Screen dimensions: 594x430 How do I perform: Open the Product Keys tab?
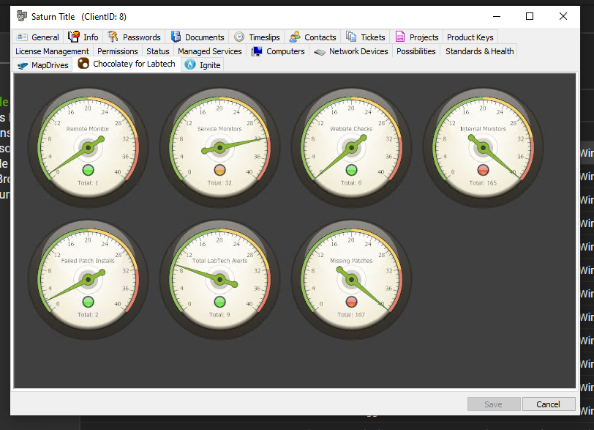pos(470,37)
